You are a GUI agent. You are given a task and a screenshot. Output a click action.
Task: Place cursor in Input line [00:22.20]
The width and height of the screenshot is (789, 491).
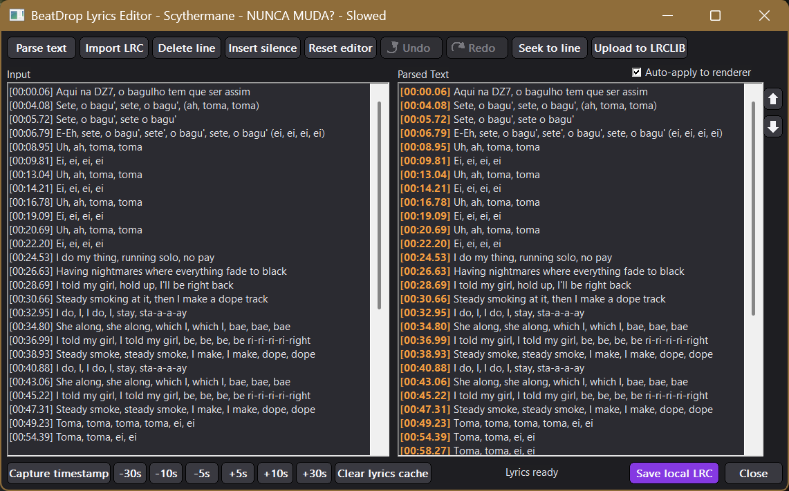(x=57, y=244)
